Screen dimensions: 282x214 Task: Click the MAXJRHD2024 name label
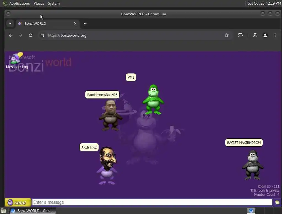[244, 143]
